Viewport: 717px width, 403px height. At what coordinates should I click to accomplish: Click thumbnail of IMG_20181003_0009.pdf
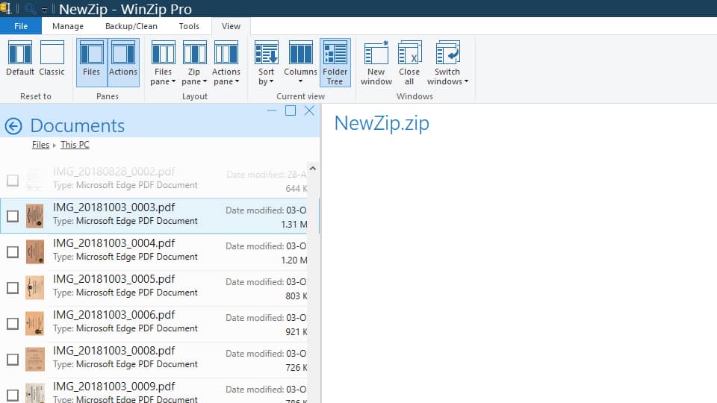(x=35, y=393)
